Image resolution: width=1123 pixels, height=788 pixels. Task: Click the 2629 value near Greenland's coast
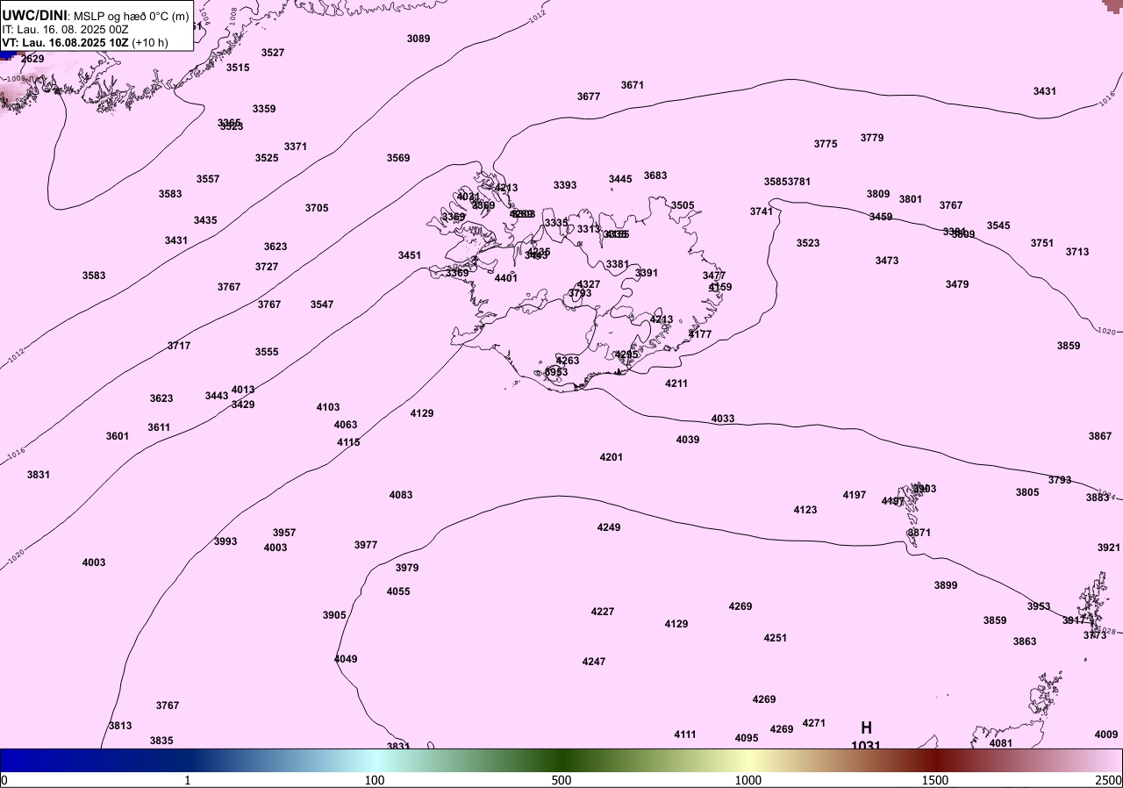click(x=32, y=59)
